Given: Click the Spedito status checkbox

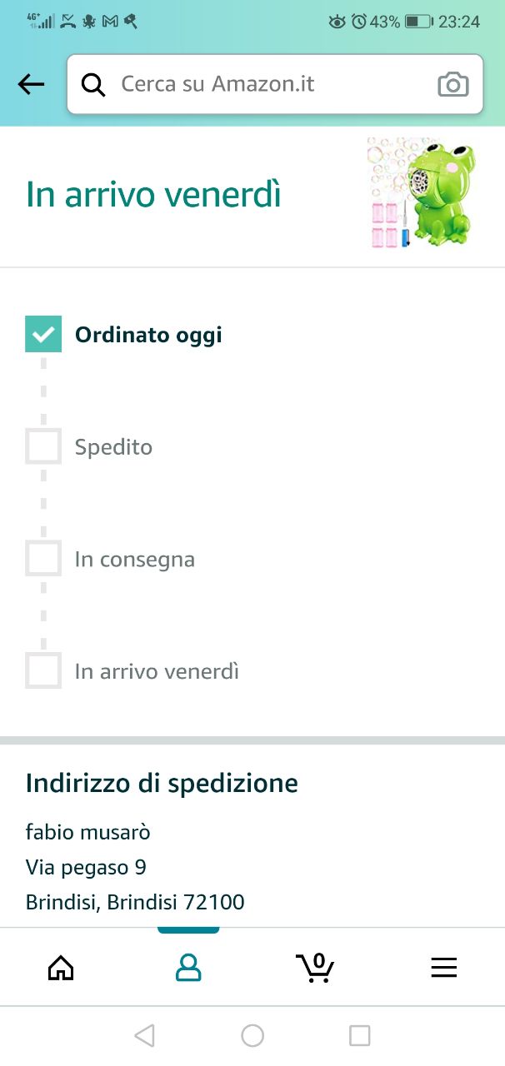Looking at the screenshot, I should (43, 446).
